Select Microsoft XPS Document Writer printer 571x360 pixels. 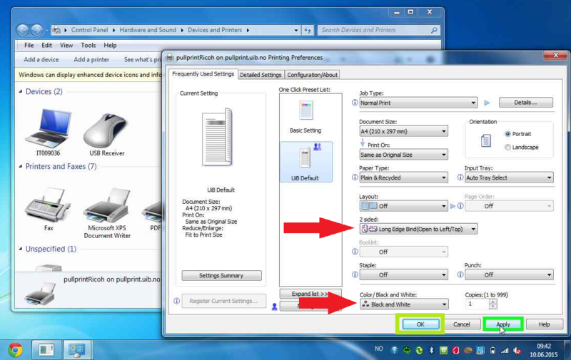point(107,213)
